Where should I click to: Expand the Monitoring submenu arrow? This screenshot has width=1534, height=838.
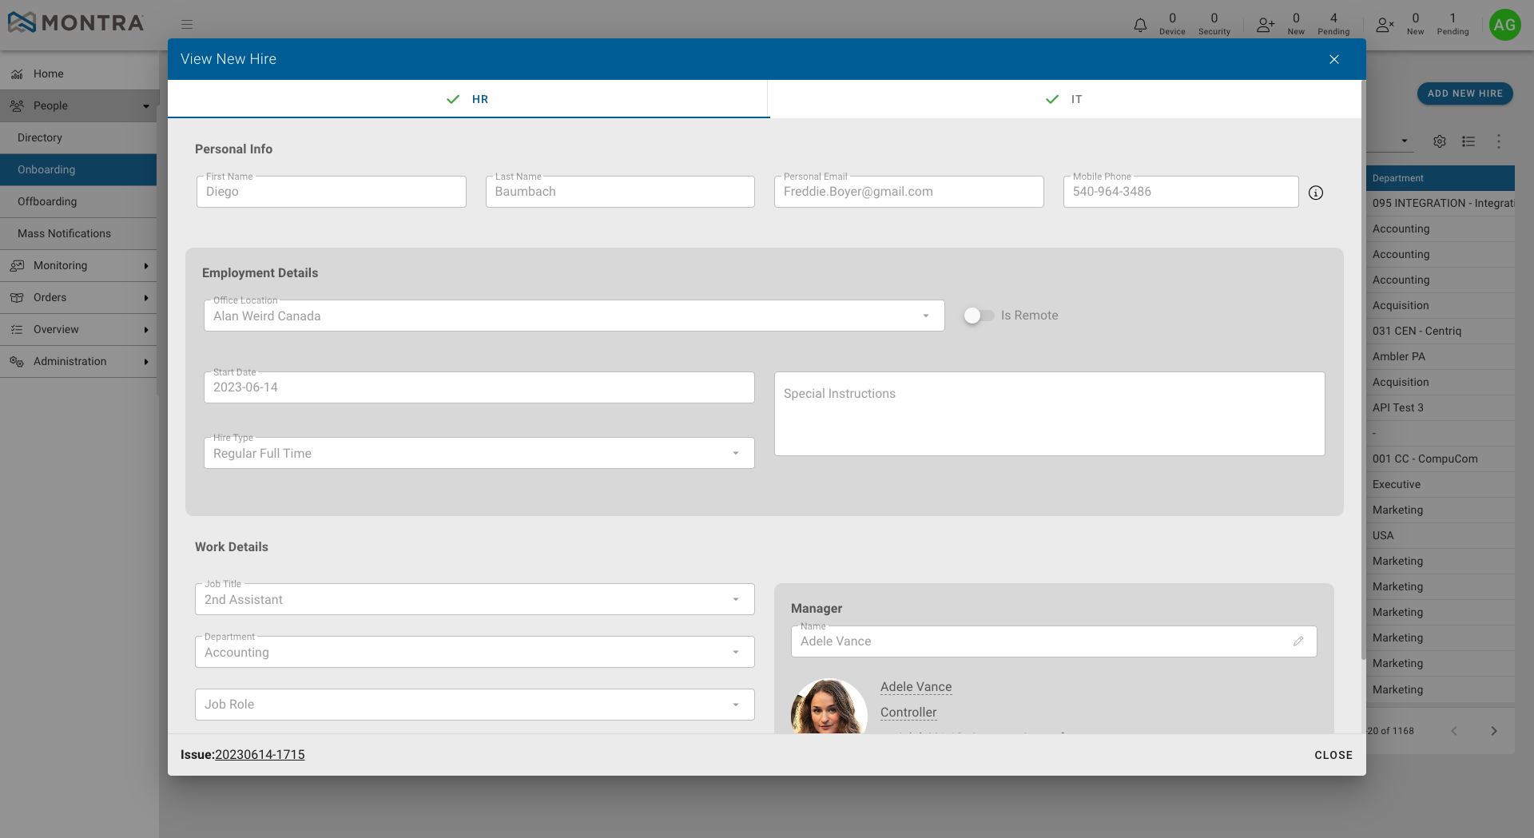tap(146, 266)
